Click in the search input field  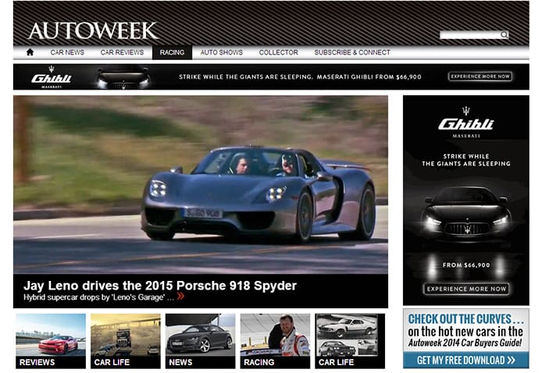tap(470, 34)
